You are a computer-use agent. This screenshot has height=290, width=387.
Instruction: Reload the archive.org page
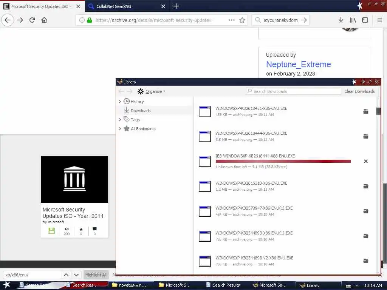tap(33, 20)
